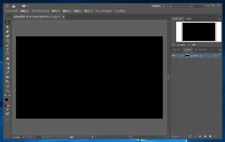
Task: Open Navigator panel menu
Action: pyautogui.click(x=219, y=19)
